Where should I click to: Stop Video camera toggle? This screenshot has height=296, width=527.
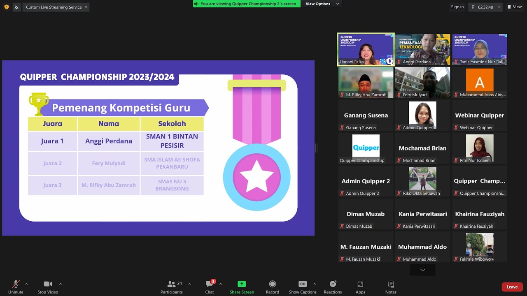(48, 287)
